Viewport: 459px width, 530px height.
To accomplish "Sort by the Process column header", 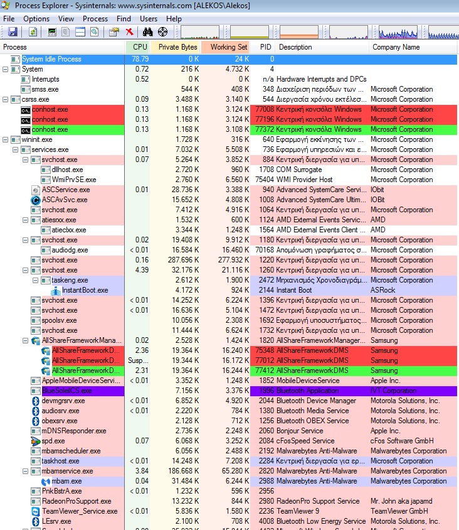I will tap(63, 47).
